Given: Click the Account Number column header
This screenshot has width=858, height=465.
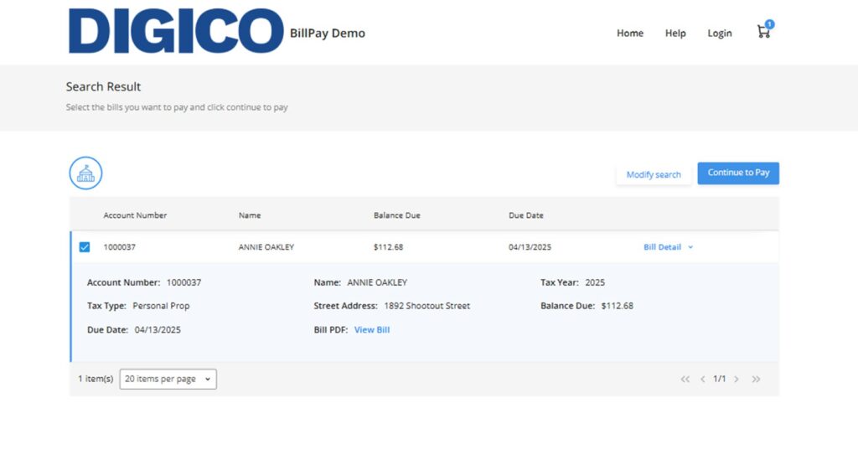Looking at the screenshot, I should (x=135, y=215).
